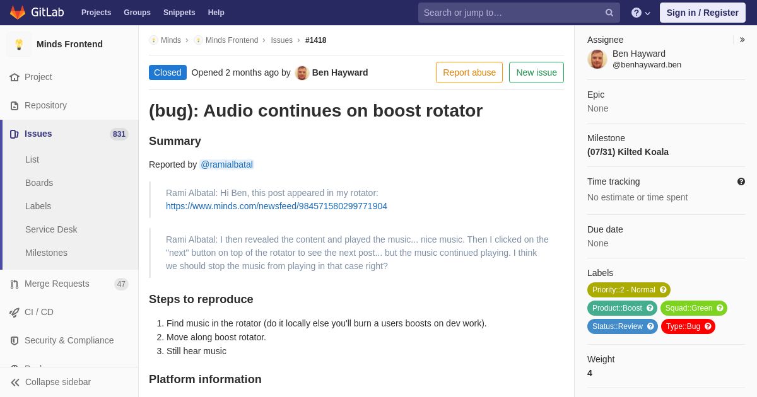Open the Minds breadcrumb link
757x397 pixels.
(171, 40)
